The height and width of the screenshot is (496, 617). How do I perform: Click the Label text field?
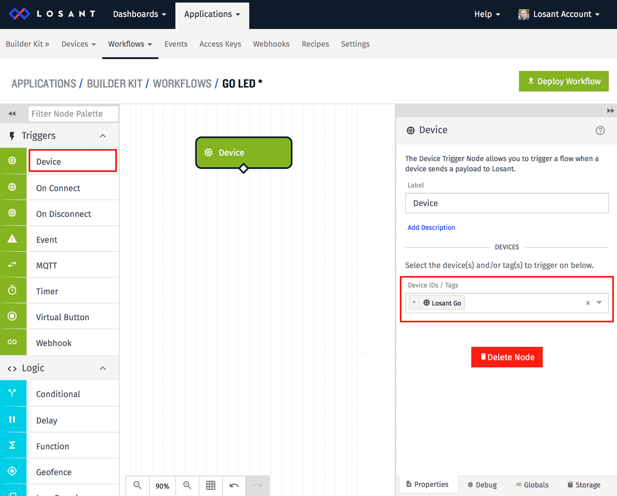click(507, 203)
